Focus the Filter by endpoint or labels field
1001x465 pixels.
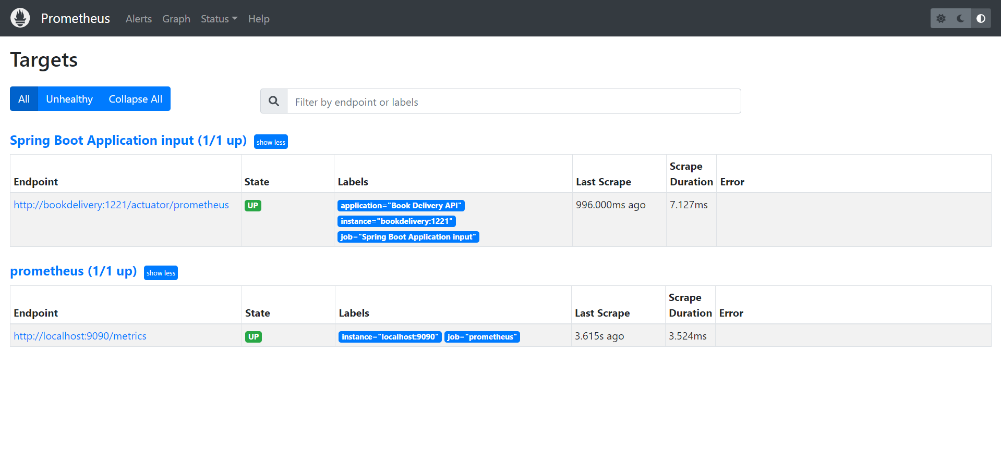pos(514,101)
